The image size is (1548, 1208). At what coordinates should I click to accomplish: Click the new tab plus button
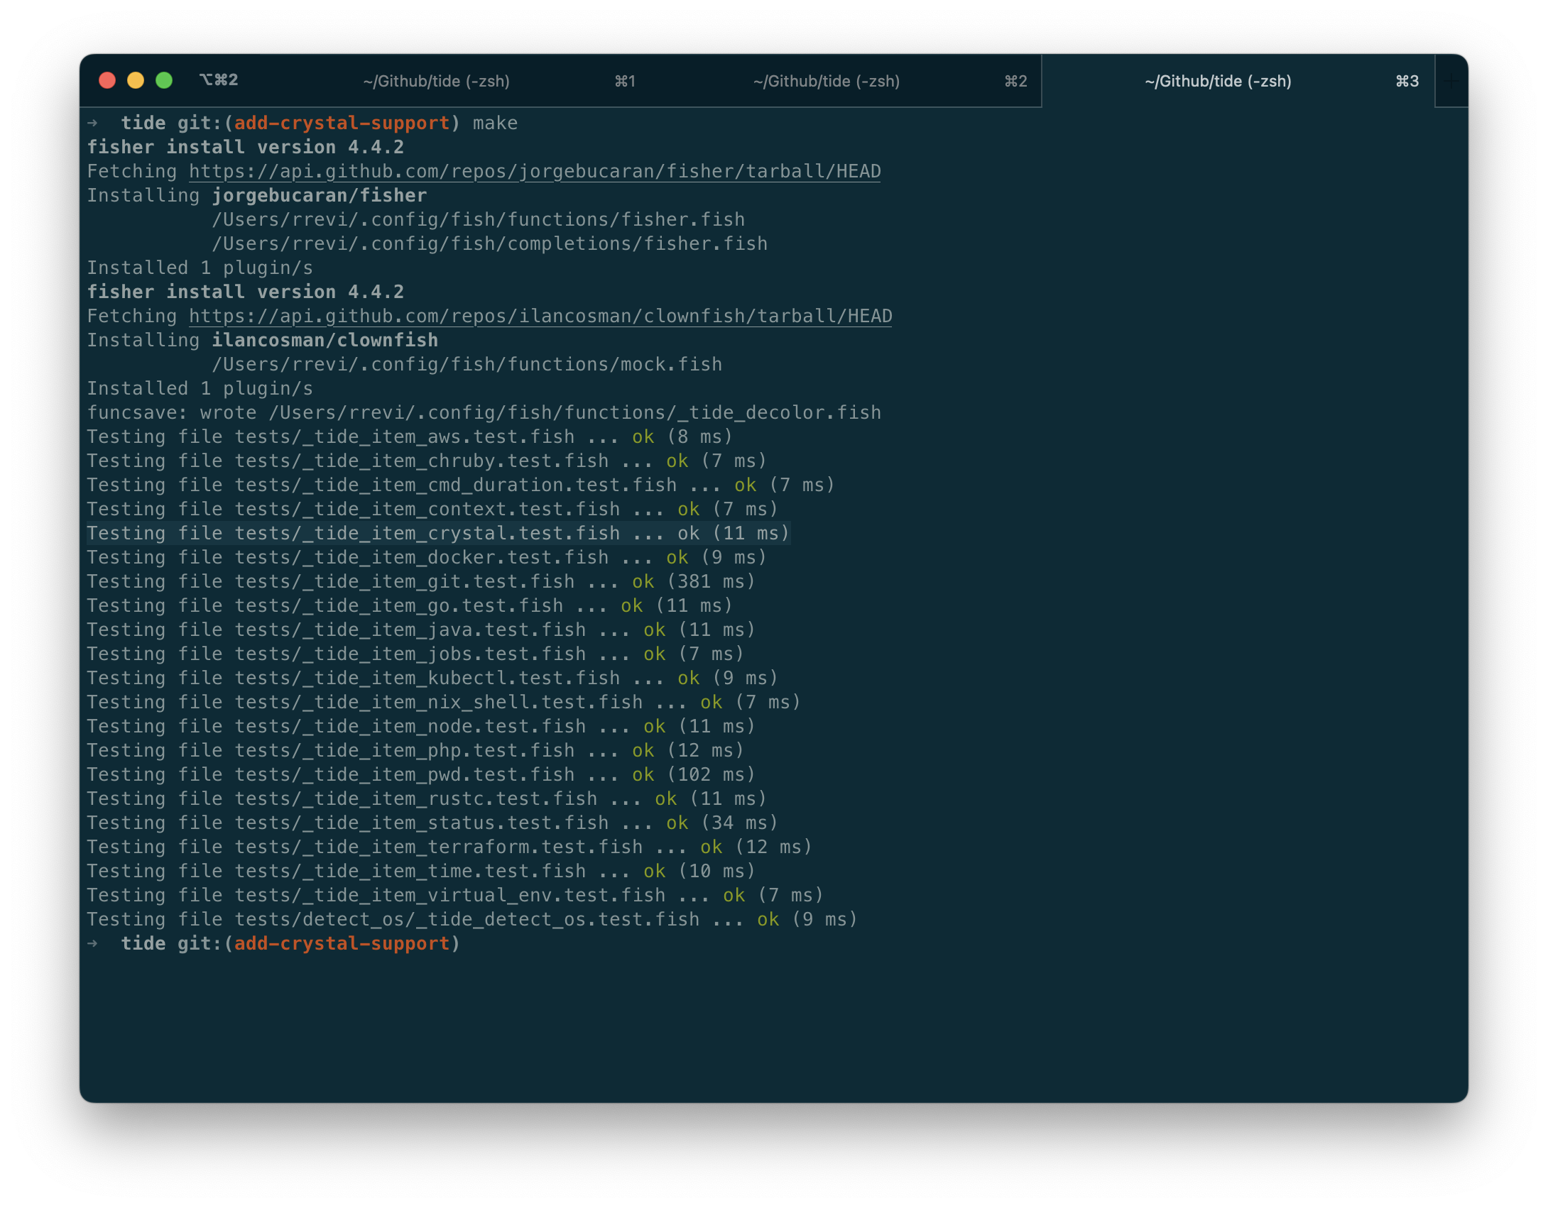pyautogui.click(x=1451, y=82)
